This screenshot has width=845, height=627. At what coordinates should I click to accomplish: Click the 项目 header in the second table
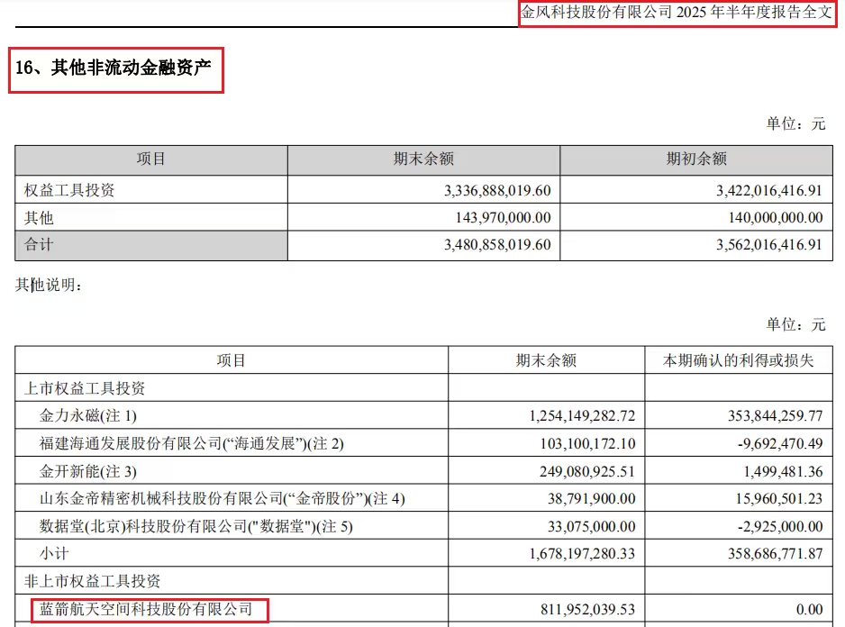pos(232,360)
